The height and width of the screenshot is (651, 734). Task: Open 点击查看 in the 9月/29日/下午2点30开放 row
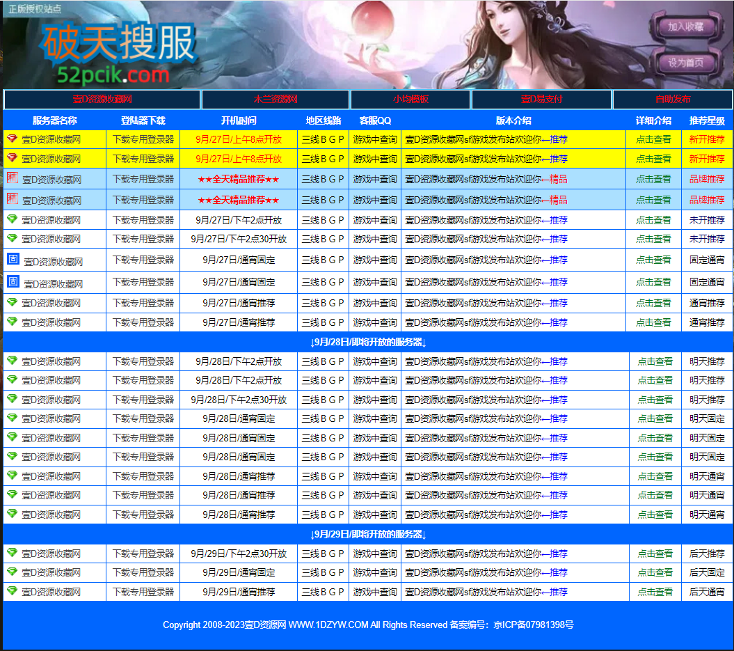[655, 554]
